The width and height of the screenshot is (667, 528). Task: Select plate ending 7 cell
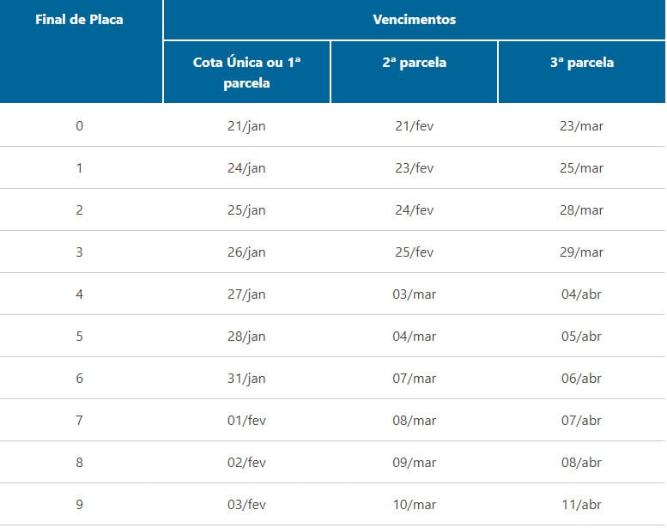point(80,420)
